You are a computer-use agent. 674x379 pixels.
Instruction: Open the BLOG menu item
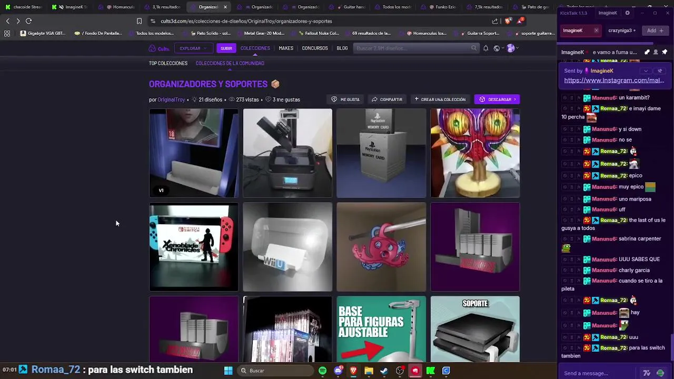[342, 48]
